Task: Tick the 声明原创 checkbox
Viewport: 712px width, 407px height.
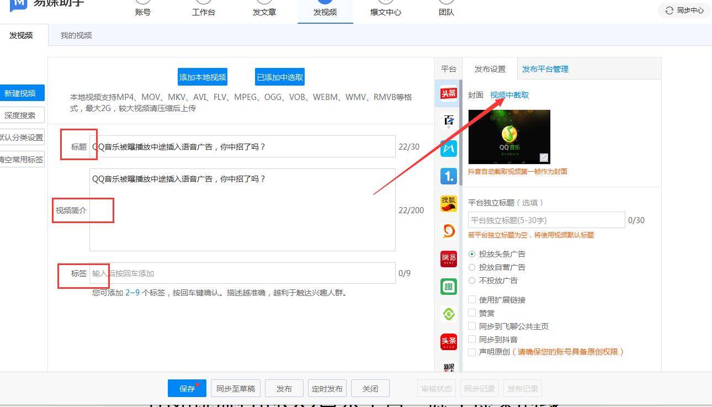Action: pyautogui.click(x=472, y=352)
